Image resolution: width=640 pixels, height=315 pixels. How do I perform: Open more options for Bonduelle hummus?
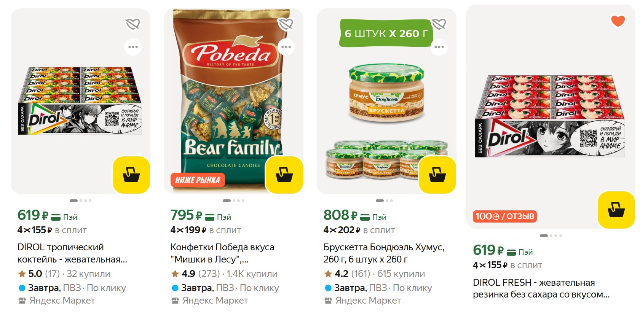tap(439, 47)
